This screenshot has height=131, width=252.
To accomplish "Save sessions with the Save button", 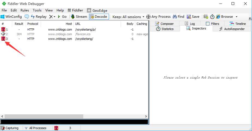I will tap(193, 17).
